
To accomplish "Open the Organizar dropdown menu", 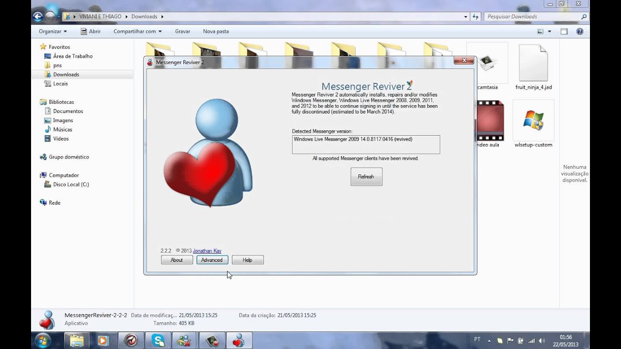I will point(53,32).
